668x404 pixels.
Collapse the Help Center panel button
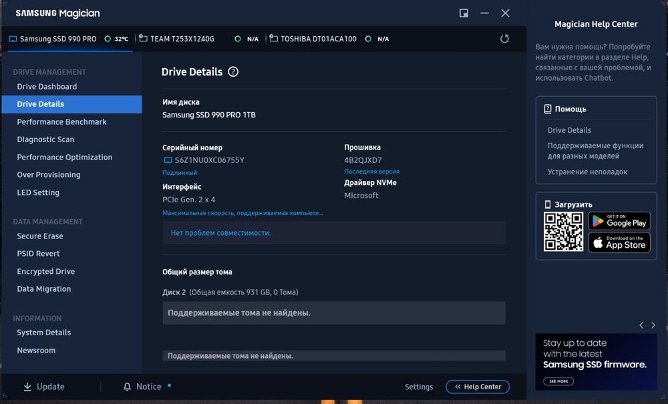(478, 387)
